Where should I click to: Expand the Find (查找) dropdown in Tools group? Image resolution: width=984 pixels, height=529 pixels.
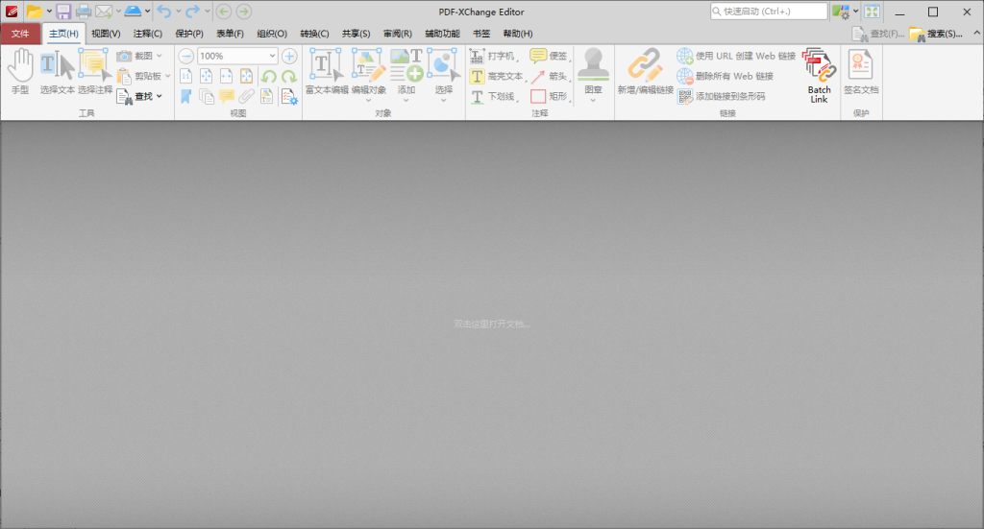[x=160, y=96]
